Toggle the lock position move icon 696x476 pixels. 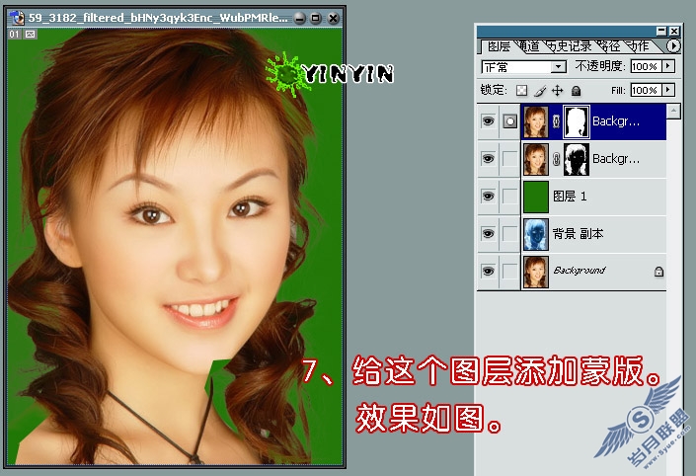point(558,91)
